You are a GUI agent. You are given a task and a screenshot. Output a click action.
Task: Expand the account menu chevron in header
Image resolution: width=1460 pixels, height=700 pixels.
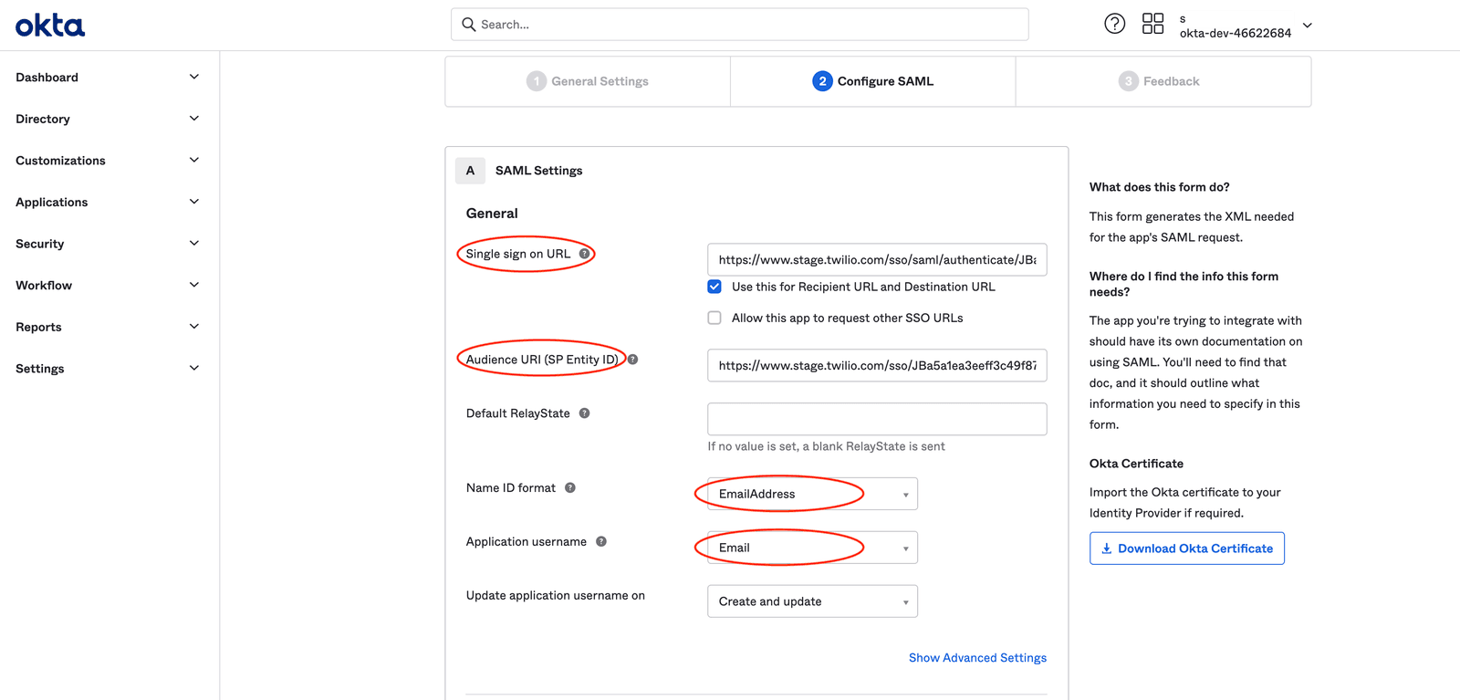(1308, 26)
